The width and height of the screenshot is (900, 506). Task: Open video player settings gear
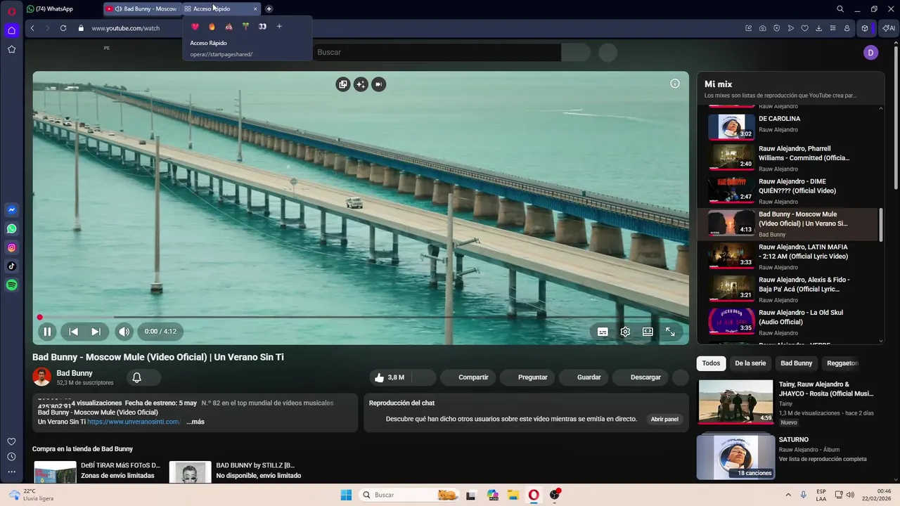pos(625,332)
